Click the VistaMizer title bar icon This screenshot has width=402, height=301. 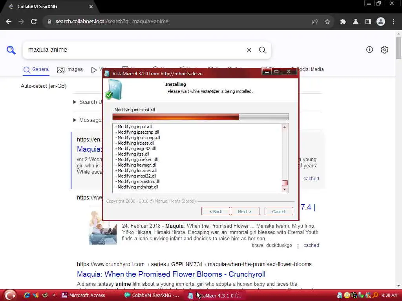point(107,74)
